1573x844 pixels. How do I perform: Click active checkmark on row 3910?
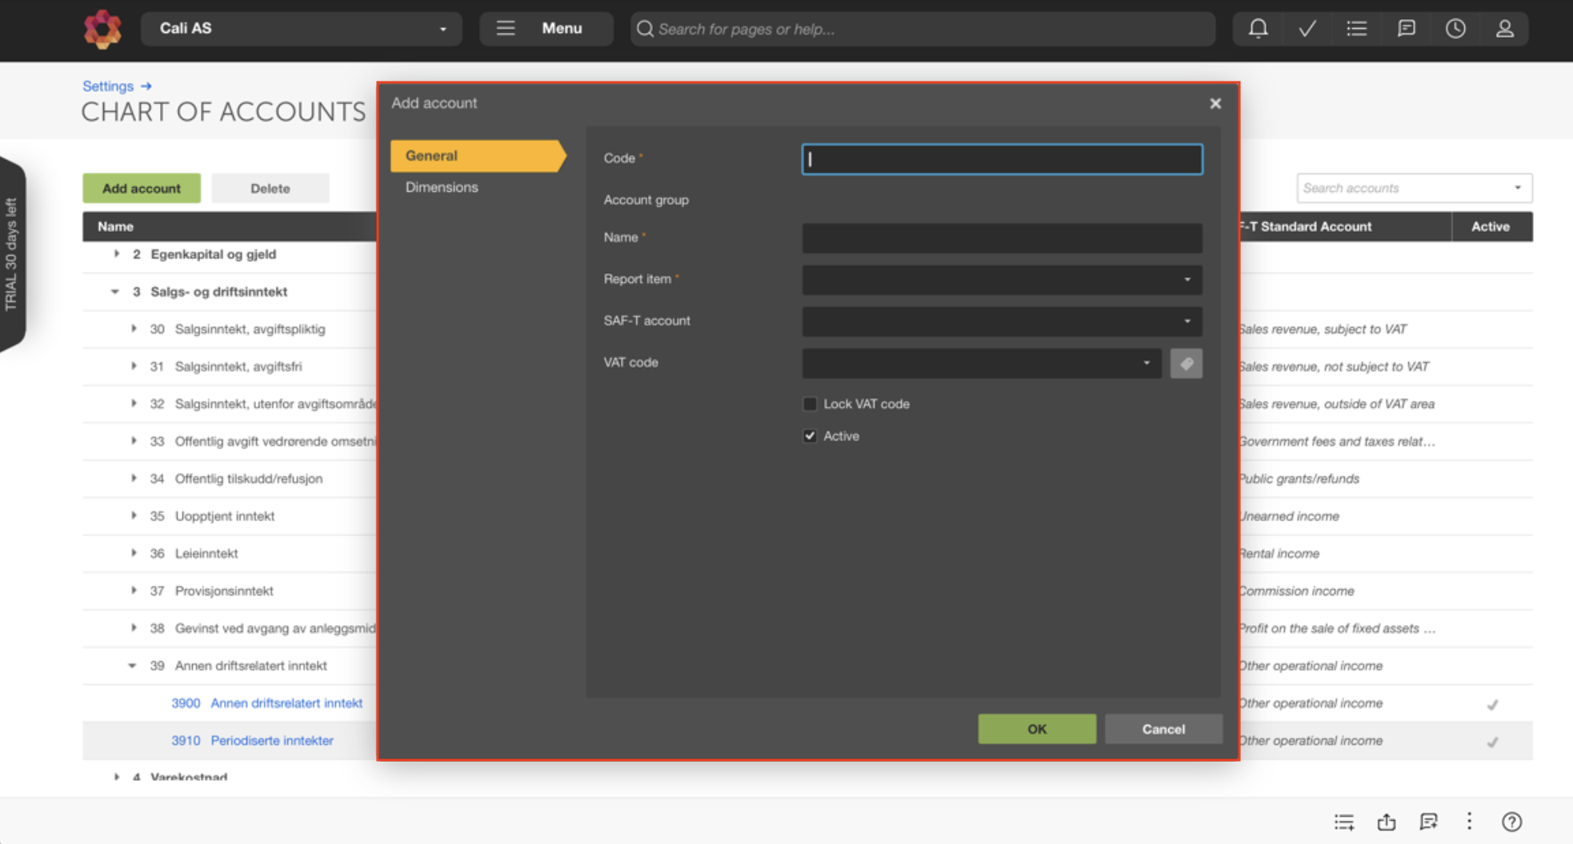pos(1492,742)
